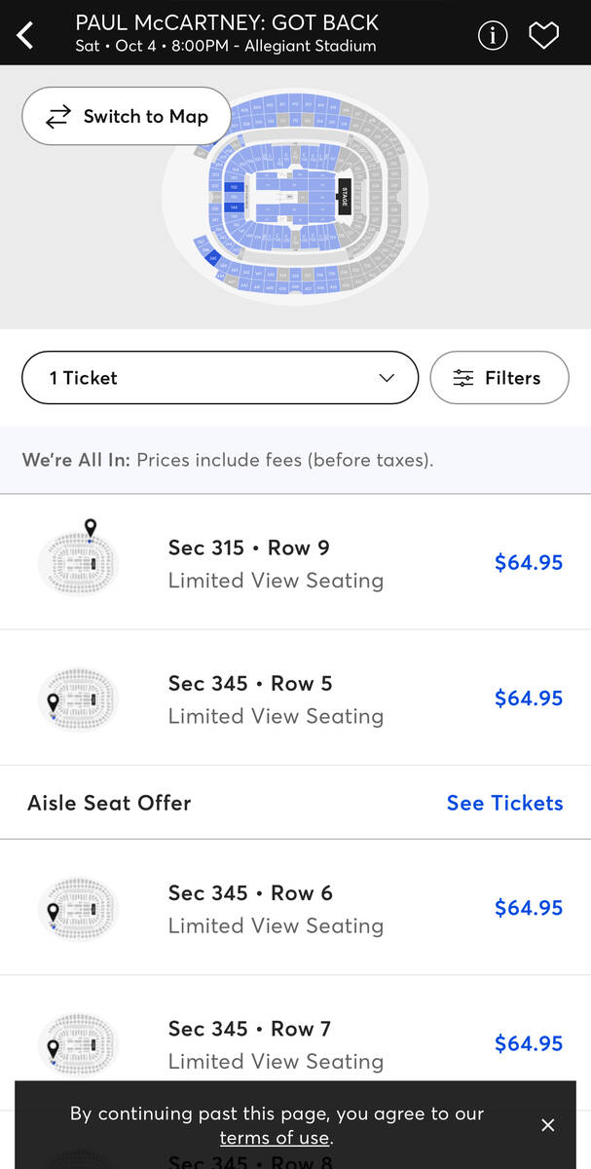Open the event info icon
This screenshot has height=1169, width=591.
(x=493, y=35)
